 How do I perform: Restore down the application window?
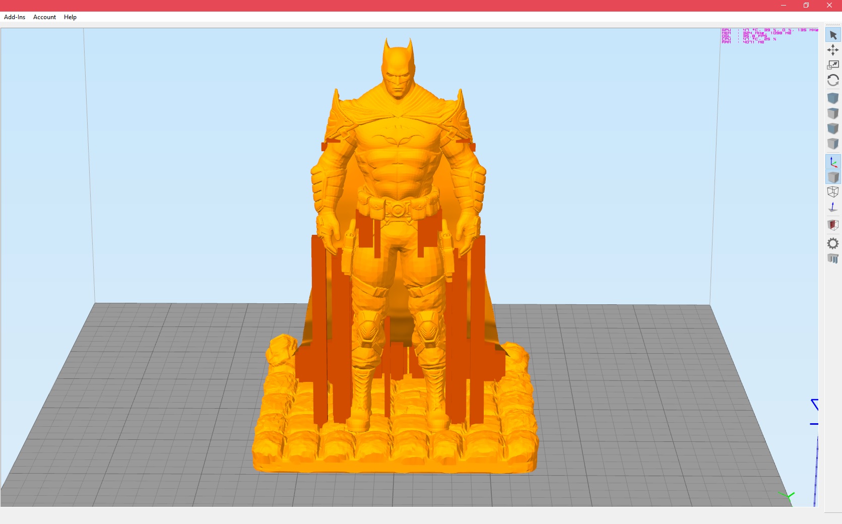(x=806, y=6)
